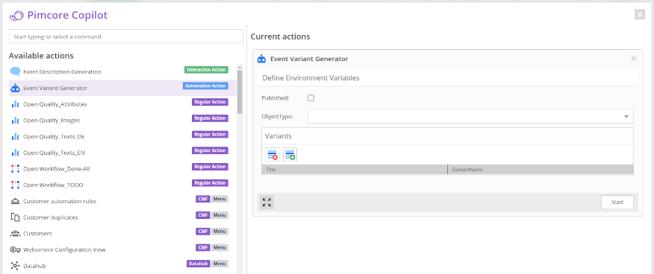Click the Webservice Configuration View key icon
This screenshot has height=274, width=654.
16,249
